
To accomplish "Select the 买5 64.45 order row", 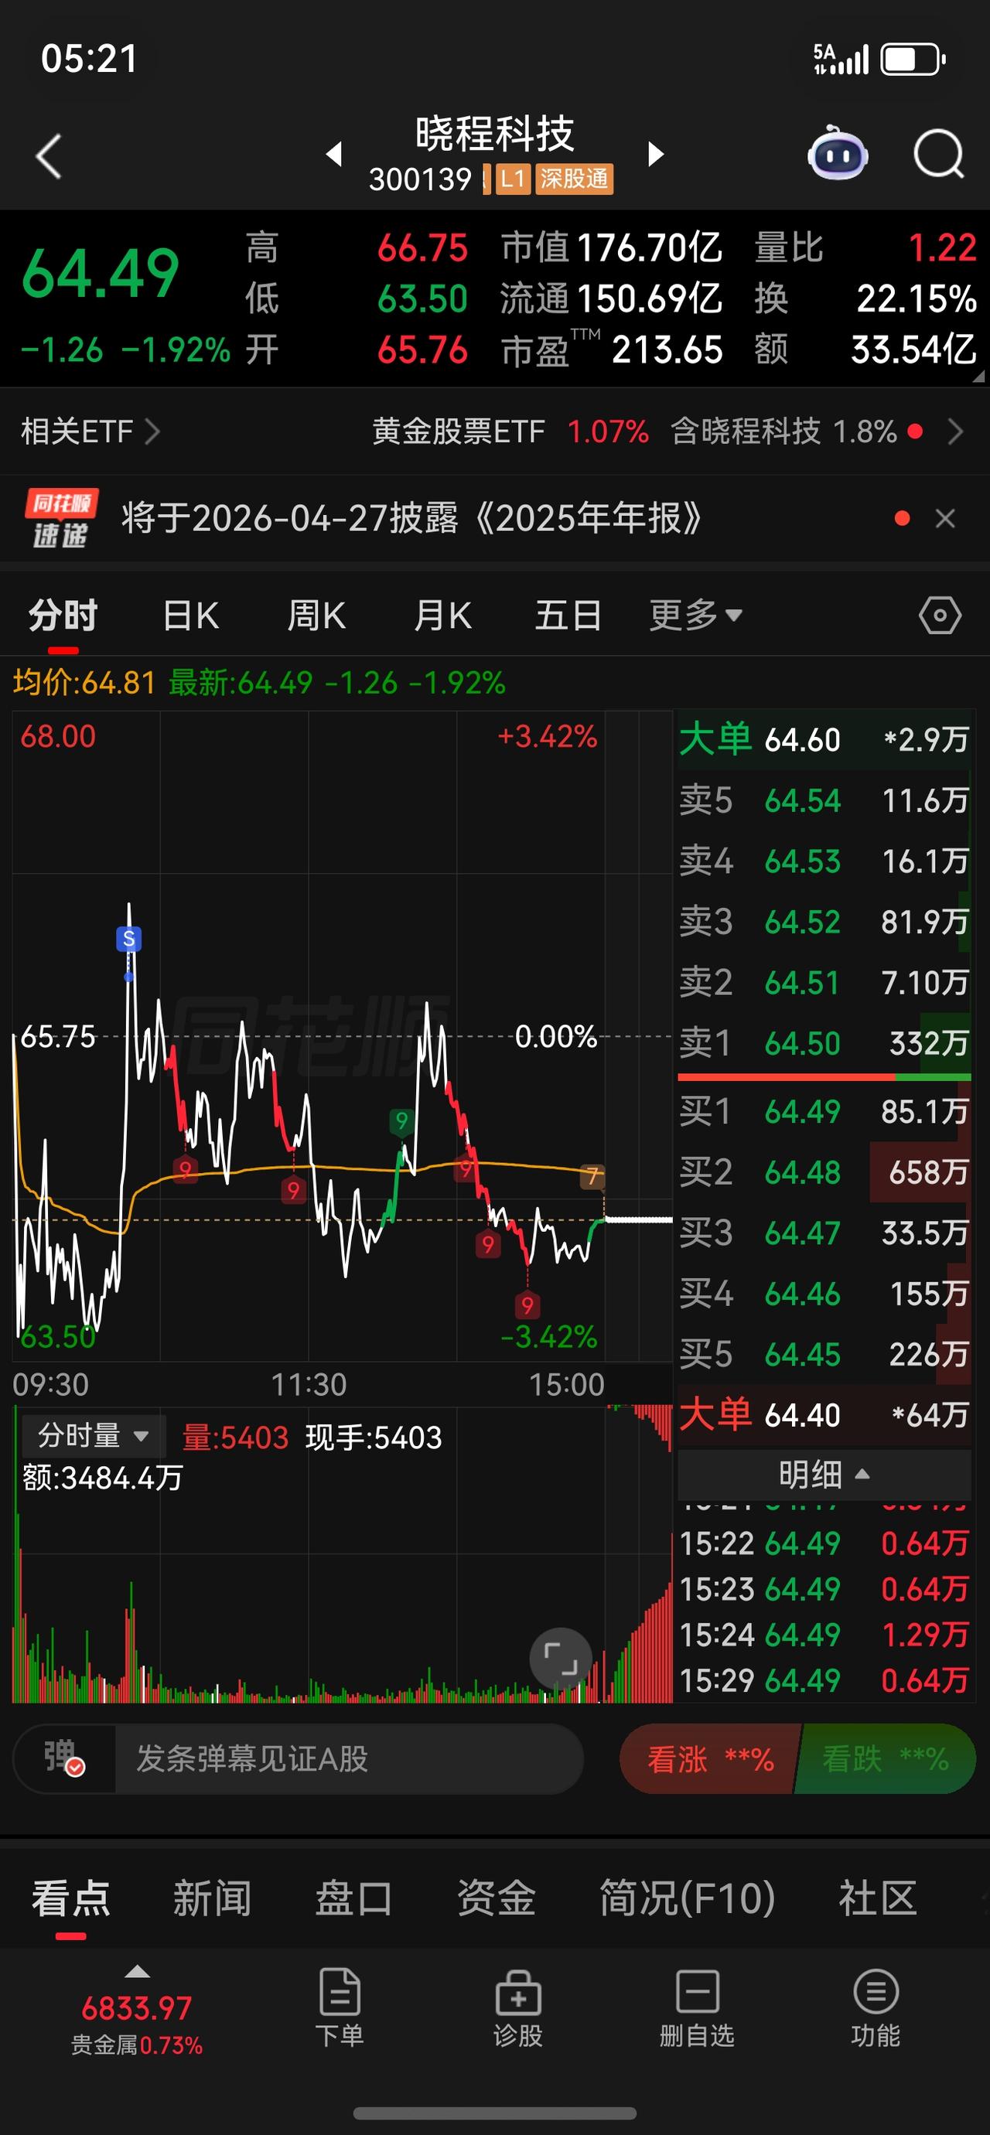I will [x=824, y=1354].
